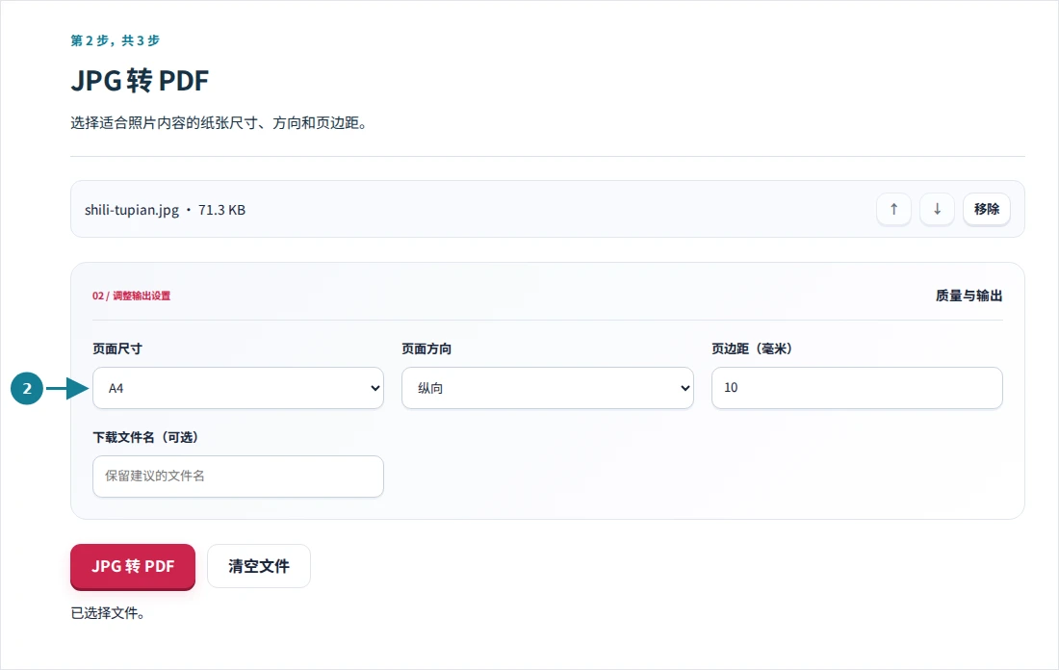Click the 已选择文件。 status text
Image resolution: width=1059 pixels, height=670 pixels.
click(108, 613)
